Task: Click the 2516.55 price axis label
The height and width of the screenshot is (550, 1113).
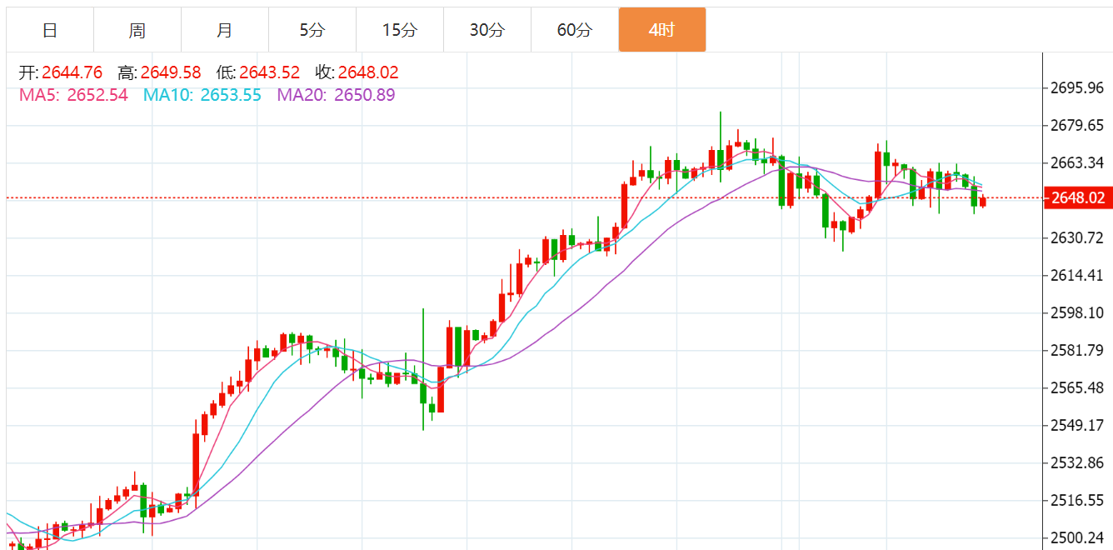Action: [x=1078, y=501]
